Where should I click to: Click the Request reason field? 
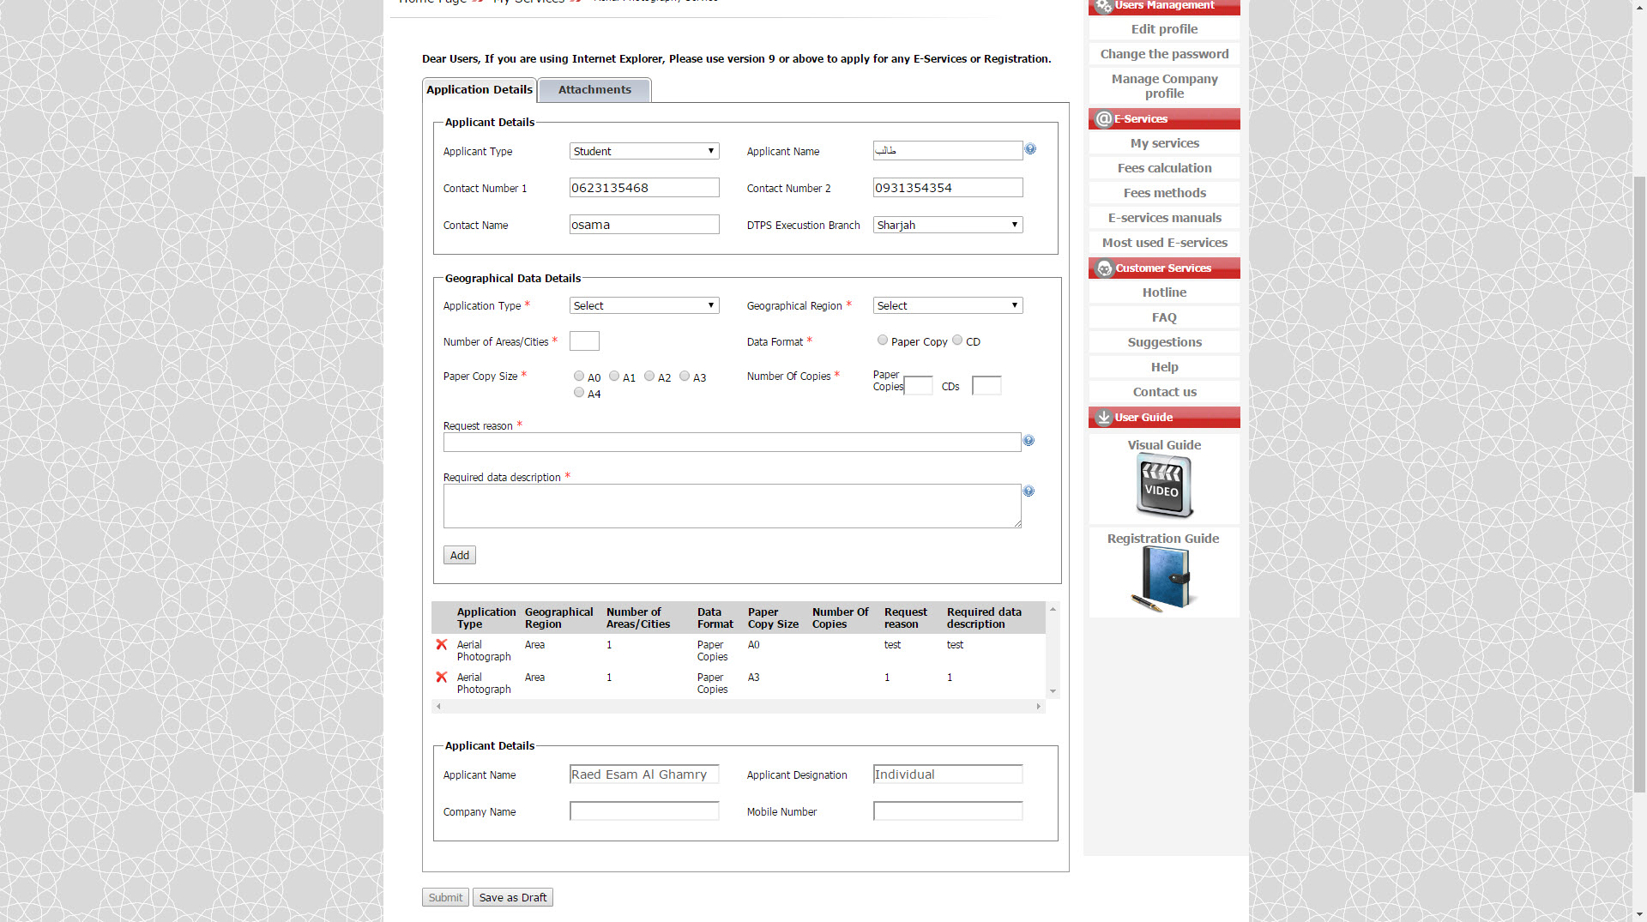click(x=732, y=443)
